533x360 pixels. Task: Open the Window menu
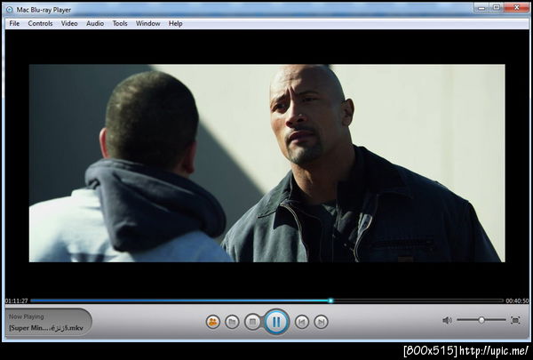tap(147, 23)
